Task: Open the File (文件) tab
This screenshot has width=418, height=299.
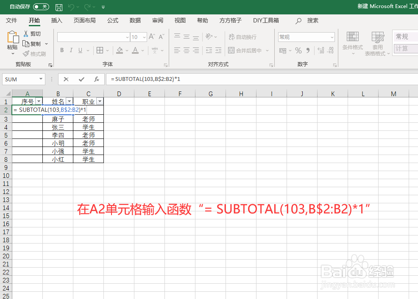Action: (11, 20)
